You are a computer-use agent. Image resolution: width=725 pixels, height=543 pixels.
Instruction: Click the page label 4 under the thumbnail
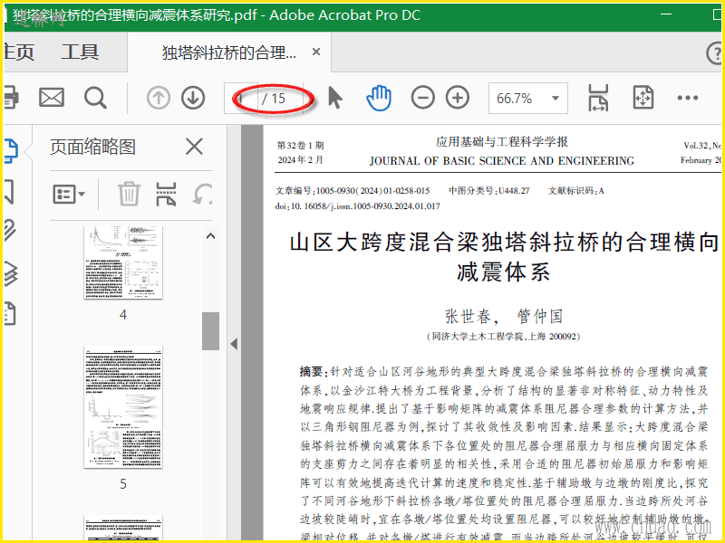[x=123, y=315]
